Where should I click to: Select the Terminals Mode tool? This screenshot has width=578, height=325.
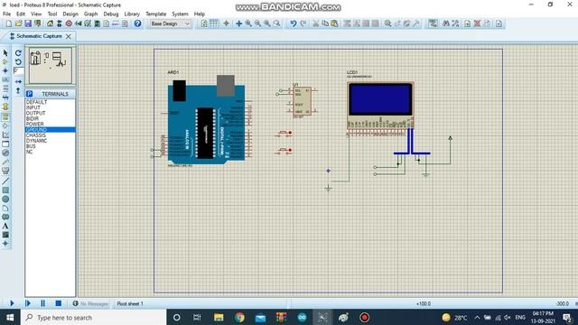(x=5, y=116)
